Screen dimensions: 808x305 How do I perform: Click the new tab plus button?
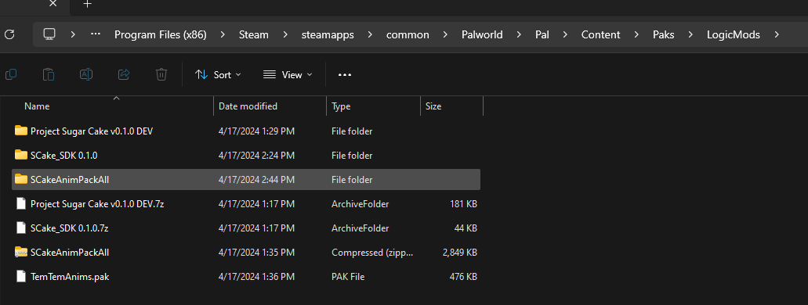pyautogui.click(x=88, y=4)
